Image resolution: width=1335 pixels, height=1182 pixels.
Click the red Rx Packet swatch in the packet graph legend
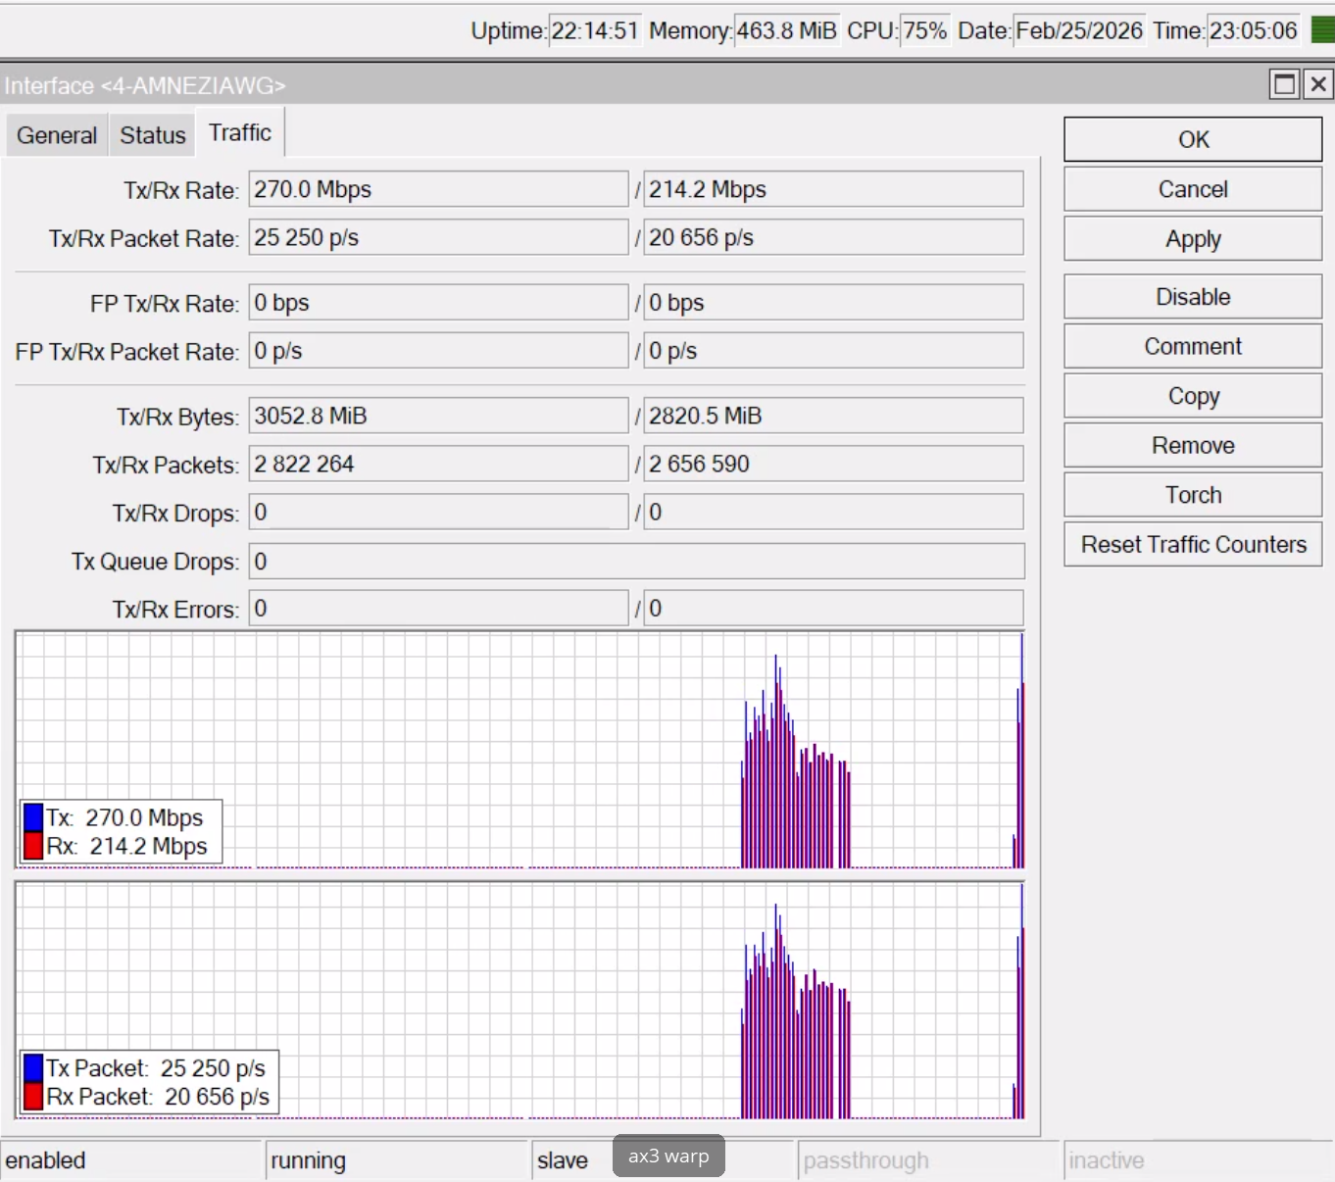33,1097
